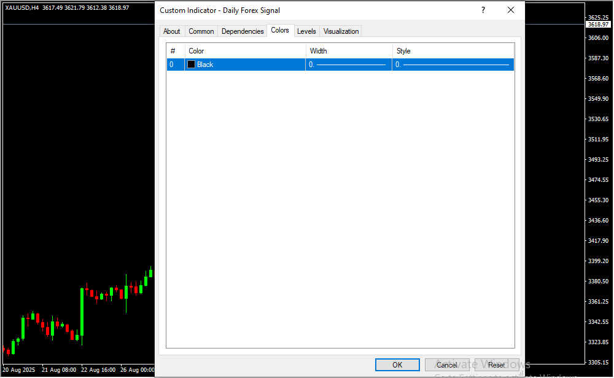Open the Width line selector for row 0
Viewport: 614px width, 378px height.
click(x=348, y=65)
